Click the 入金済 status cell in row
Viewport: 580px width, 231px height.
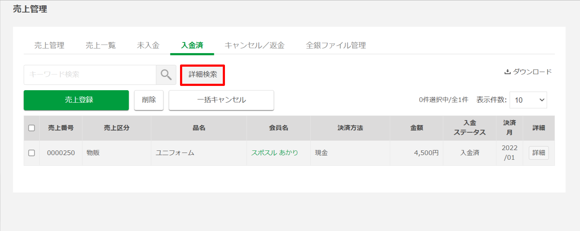470,153
